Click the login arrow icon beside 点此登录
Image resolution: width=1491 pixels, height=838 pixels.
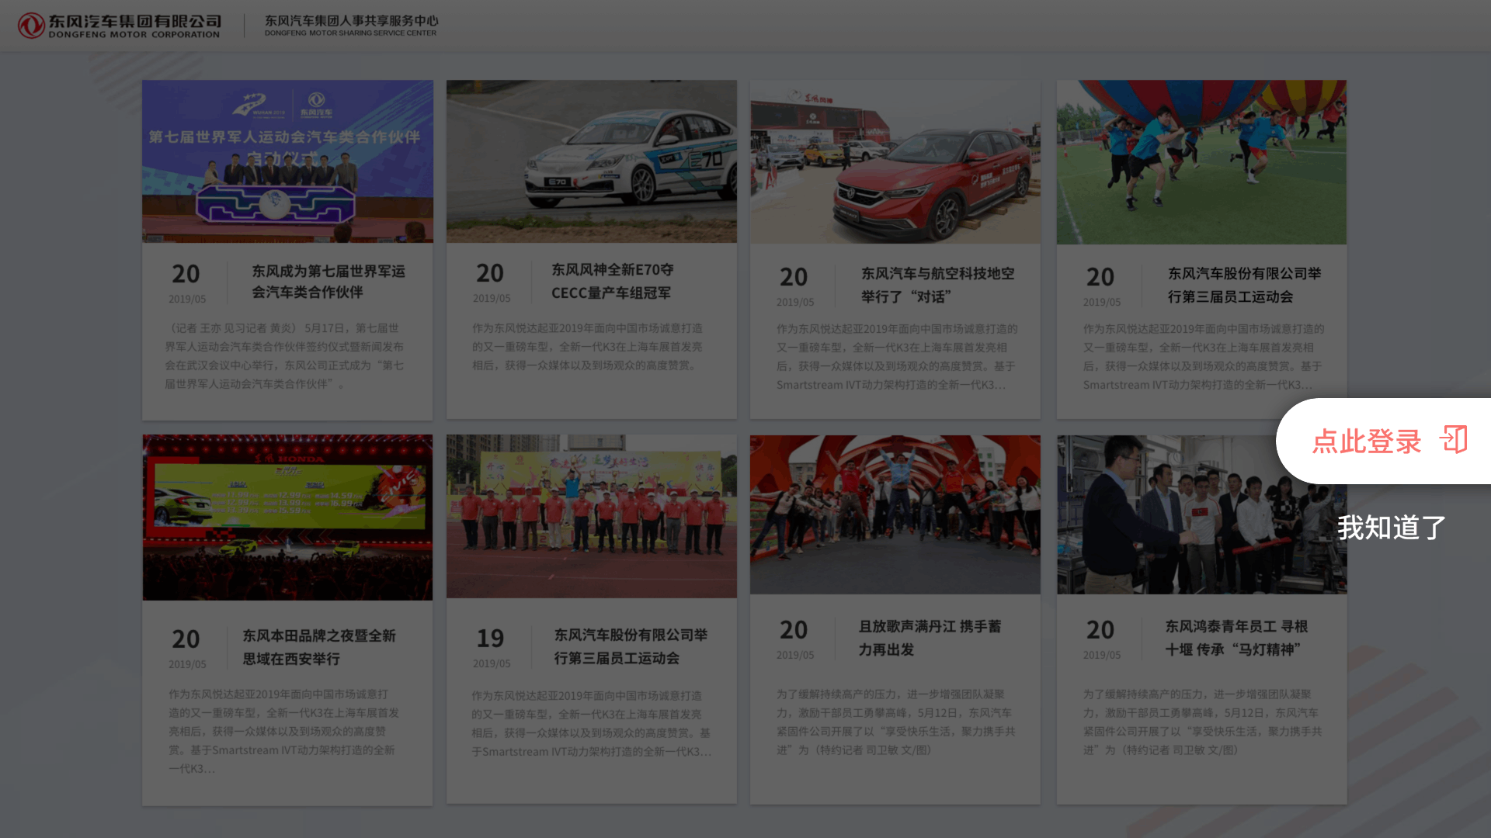click(1454, 439)
